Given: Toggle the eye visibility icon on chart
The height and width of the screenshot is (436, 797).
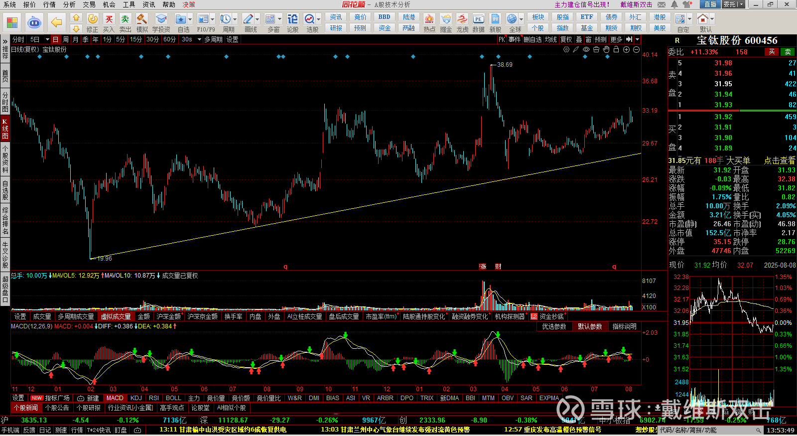Looking at the screenshot, I should coord(586,49).
